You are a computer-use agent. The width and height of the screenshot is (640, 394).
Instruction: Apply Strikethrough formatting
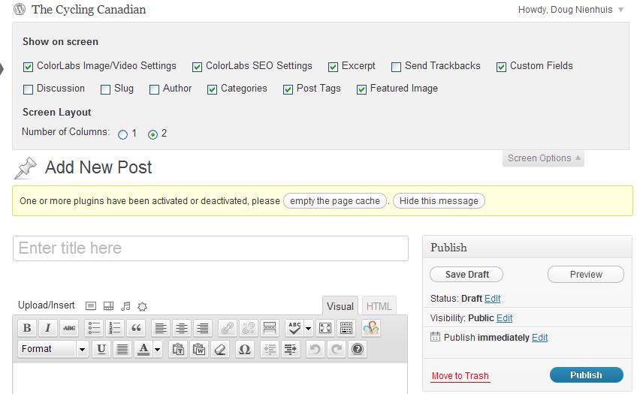(69, 328)
